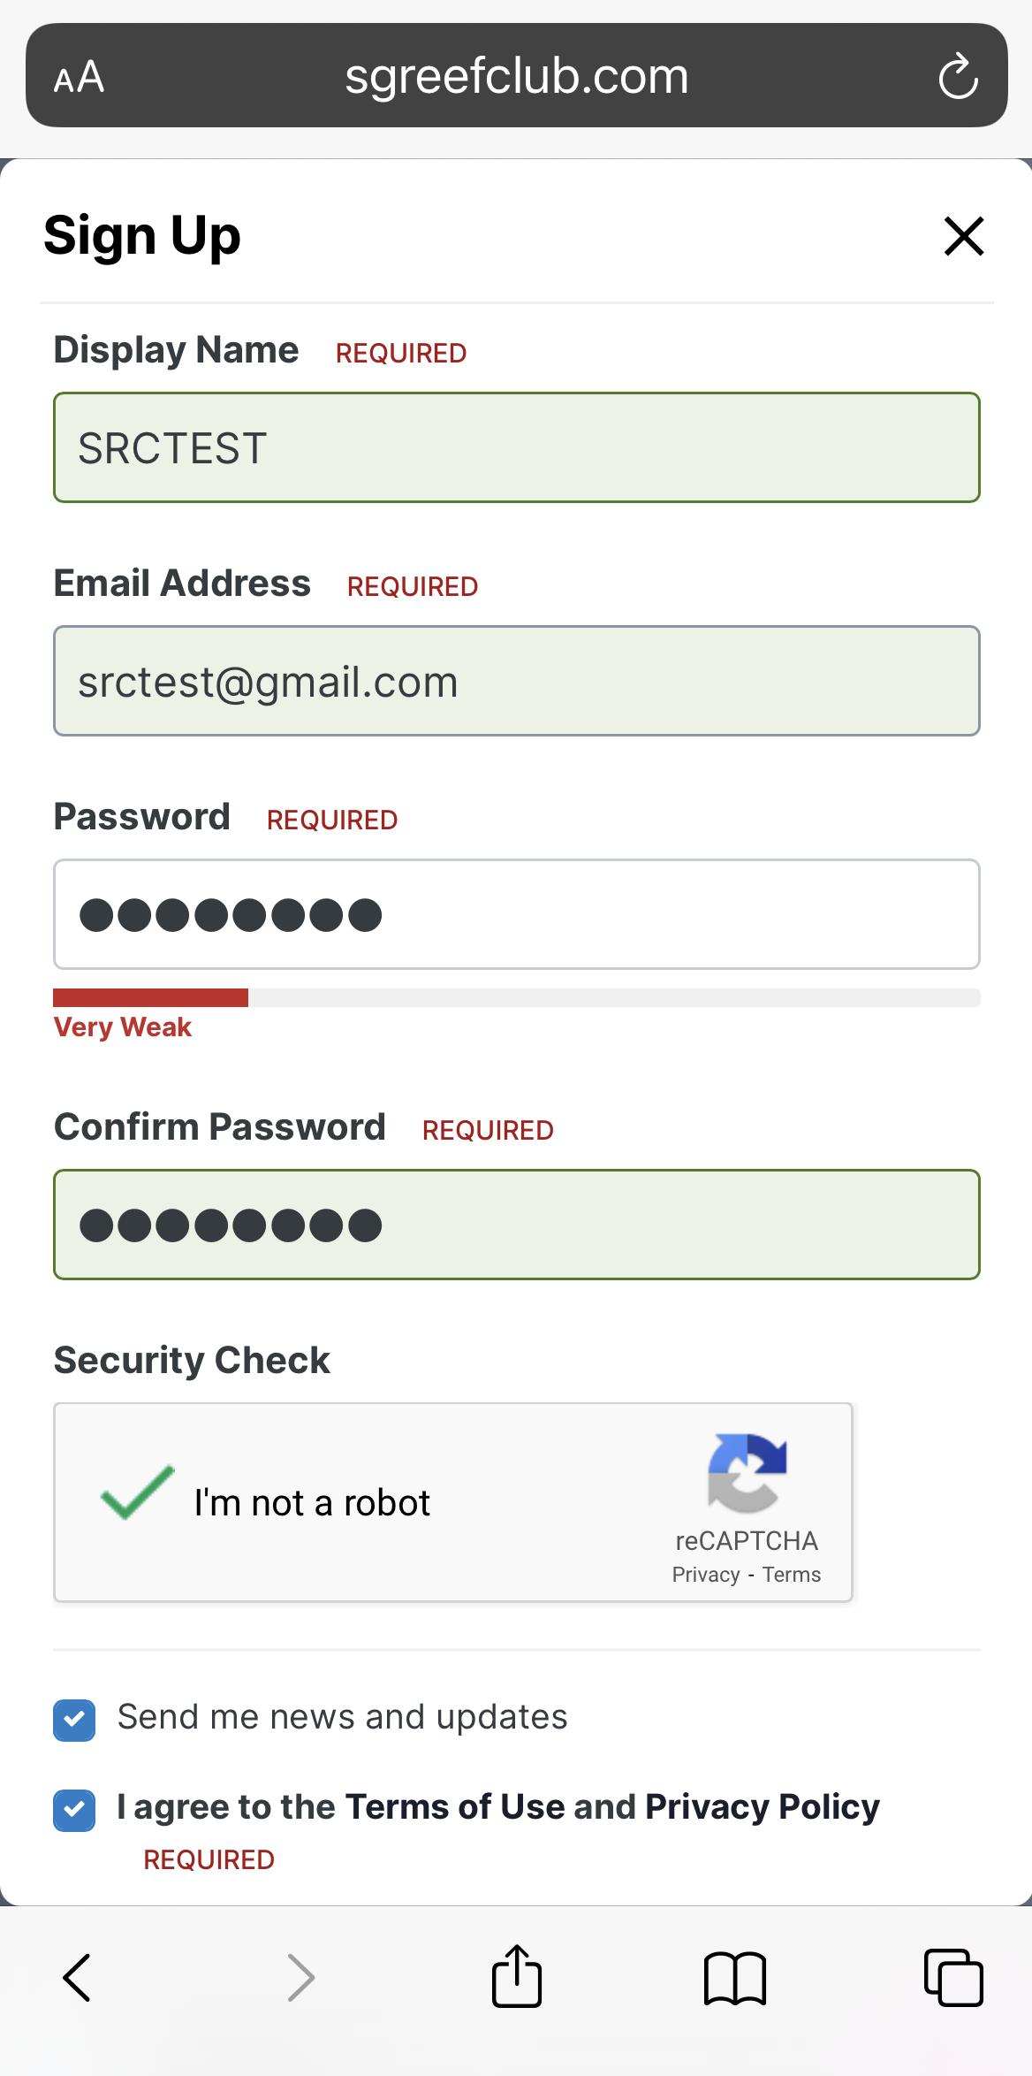Tap the sgreefclub.com address bar
This screenshot has width=1032, height=2076.
click(x=517, y=75)
